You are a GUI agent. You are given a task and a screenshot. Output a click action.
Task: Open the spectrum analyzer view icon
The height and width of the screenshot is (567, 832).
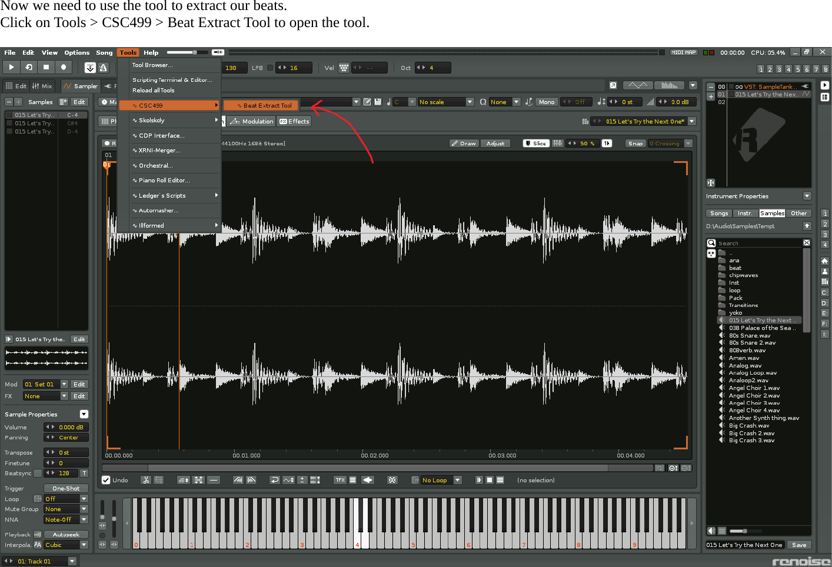pyautogui.click(x=669, y=85)
